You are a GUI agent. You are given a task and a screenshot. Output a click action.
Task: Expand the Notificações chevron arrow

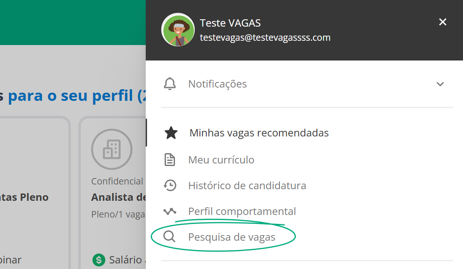[x=440, y=84]
